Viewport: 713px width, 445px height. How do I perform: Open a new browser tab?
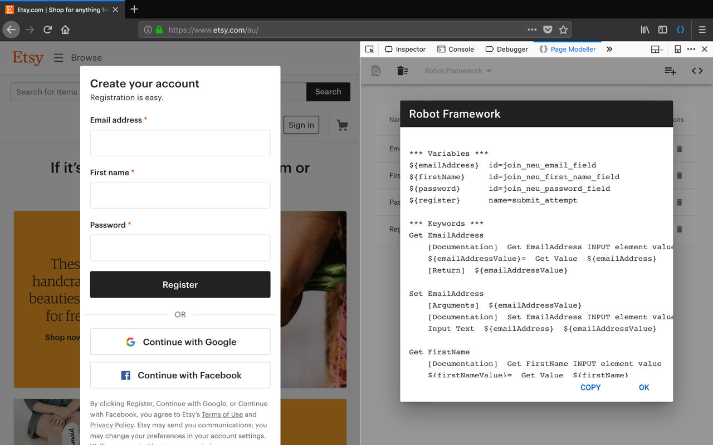(x=134, y=9)
